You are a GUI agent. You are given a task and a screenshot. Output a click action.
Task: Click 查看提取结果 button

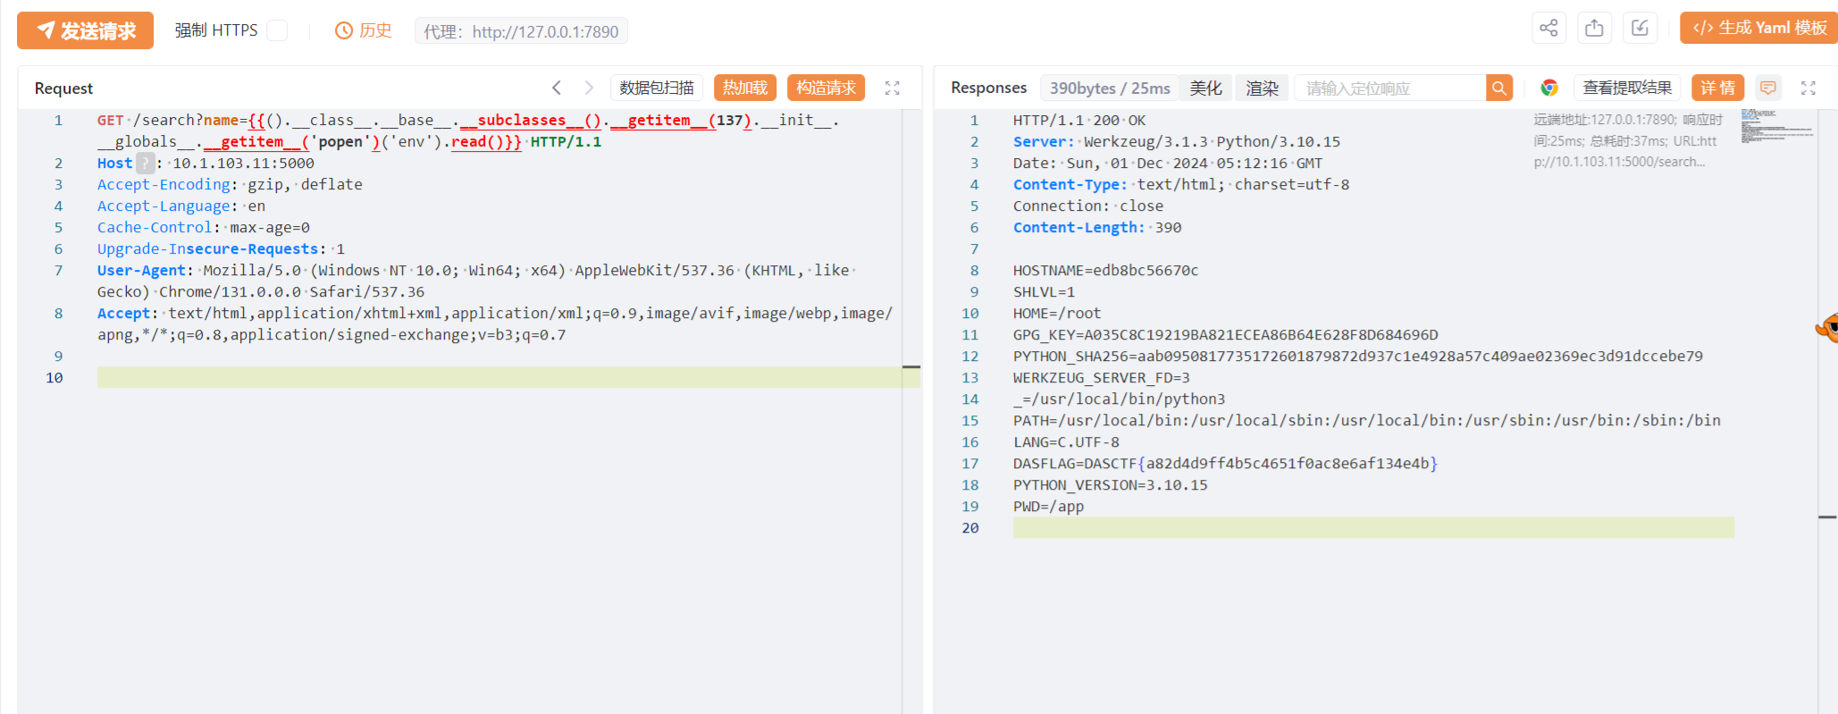point(1627,88)
